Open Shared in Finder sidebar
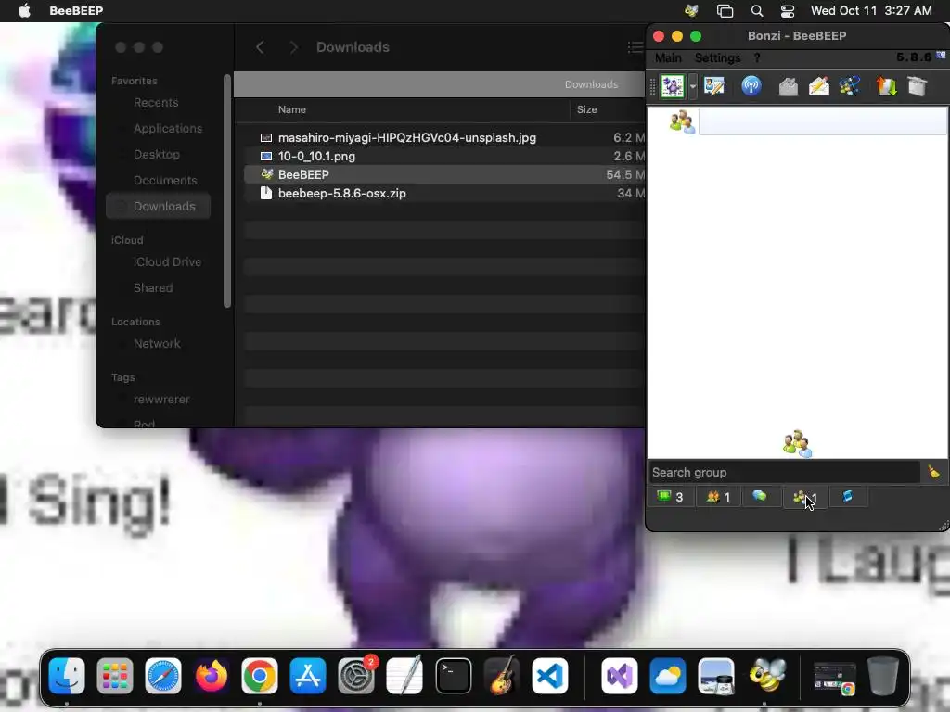Viewport: 950px width, 712px height. point(153,288)
